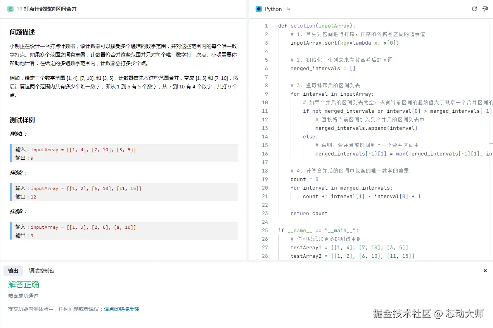
Task: Open the 请点此链接反馈 feedback link
Action: click(x=121, y=309)
